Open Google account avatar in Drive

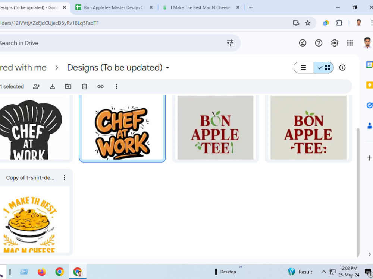point(367,43)
